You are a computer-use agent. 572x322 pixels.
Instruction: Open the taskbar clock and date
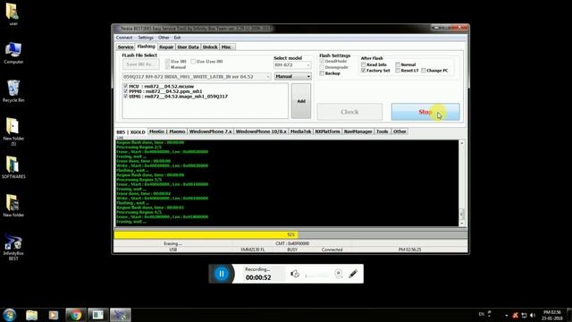coord(552,315)
